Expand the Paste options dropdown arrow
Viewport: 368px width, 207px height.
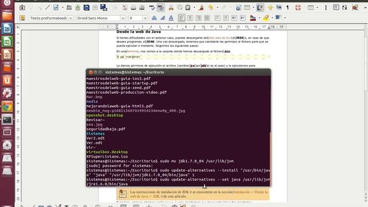tap(194, 7)
